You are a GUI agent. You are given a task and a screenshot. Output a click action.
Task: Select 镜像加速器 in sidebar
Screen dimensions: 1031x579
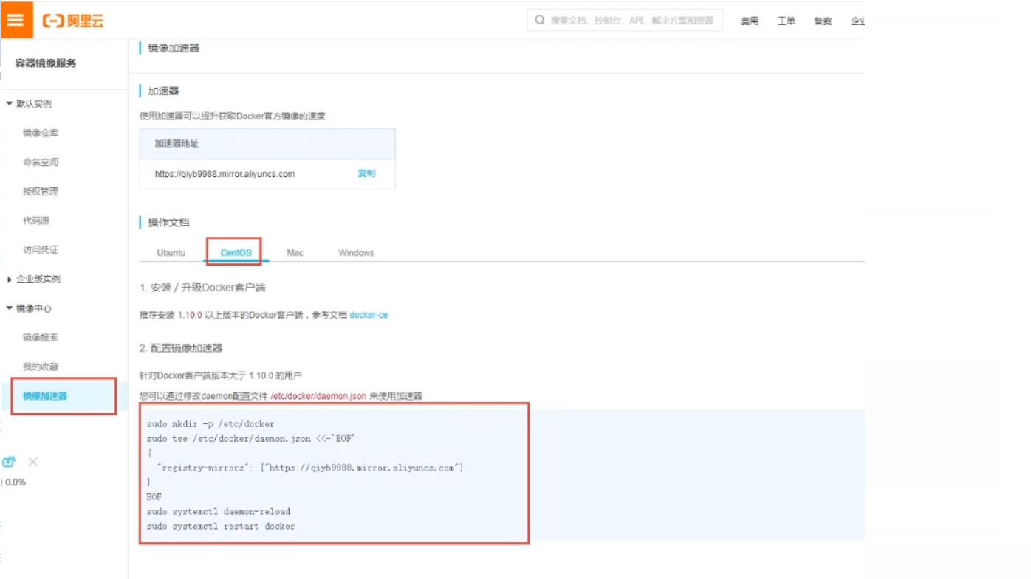coord(45,396)
